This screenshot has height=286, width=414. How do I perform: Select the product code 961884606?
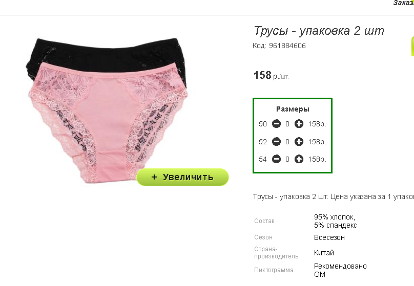click(287, 46)
